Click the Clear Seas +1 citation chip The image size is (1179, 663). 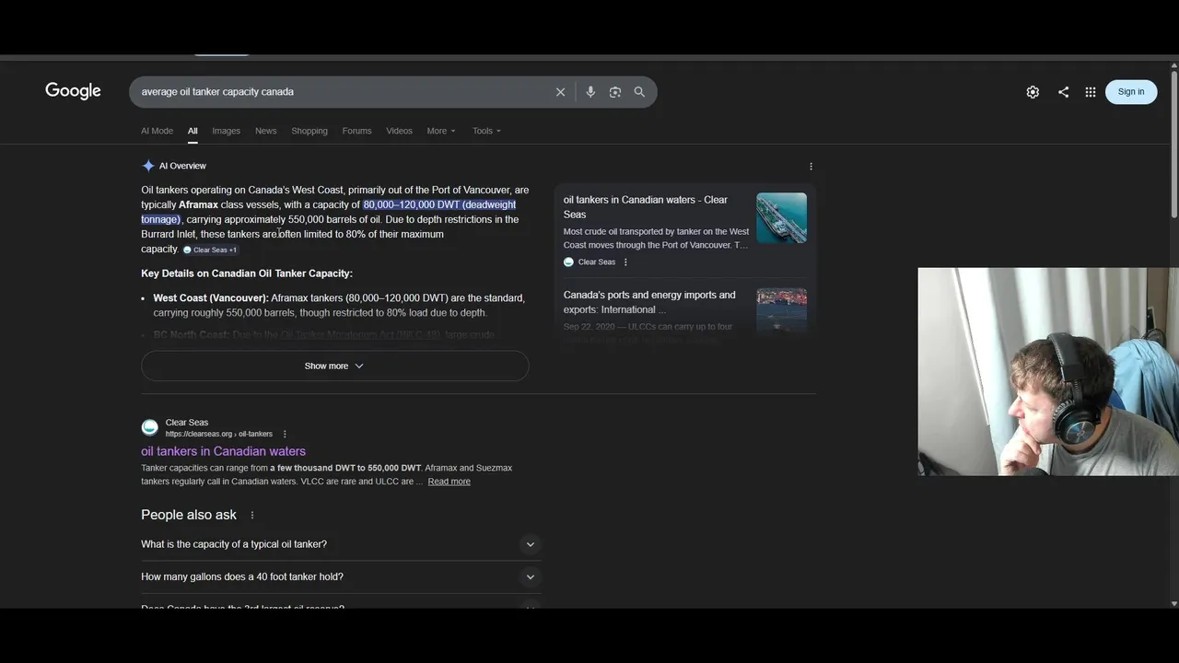coord(210,250)
